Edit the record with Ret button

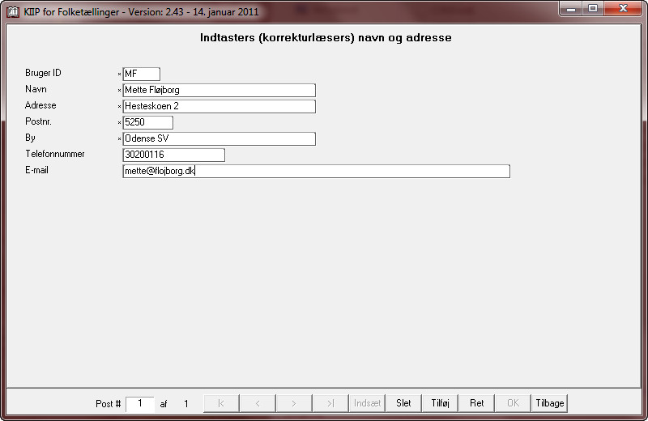click(x=476, y=403)
